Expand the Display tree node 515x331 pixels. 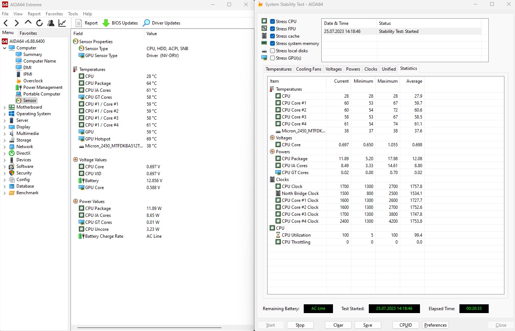coord(4,127)
